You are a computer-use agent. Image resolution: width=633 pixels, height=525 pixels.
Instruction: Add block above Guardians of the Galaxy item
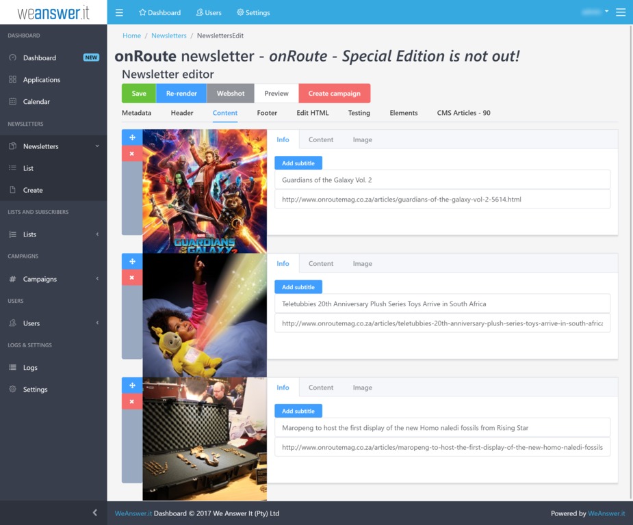(132, 137)
